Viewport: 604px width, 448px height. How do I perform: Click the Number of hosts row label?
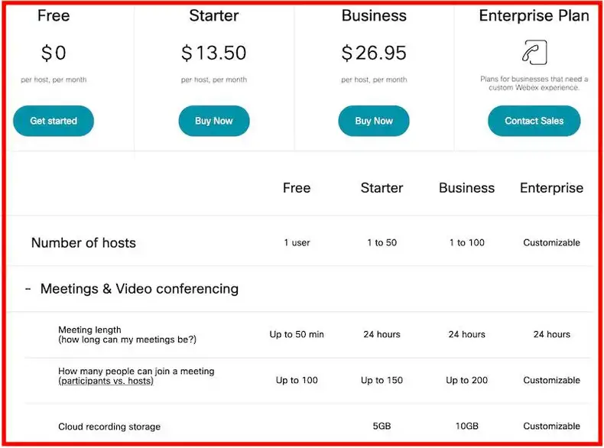click(83, 243)
